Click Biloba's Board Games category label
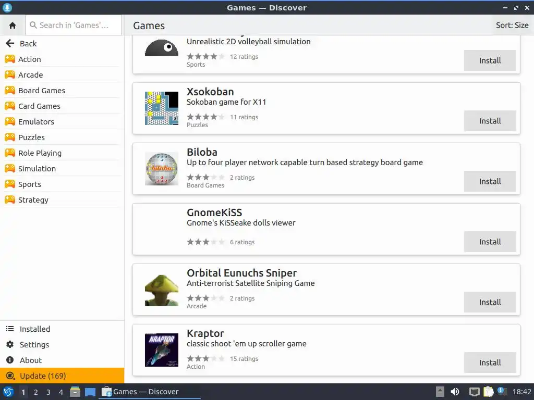Viewport: 534px width, 400px height. click(x=205, y=185)
